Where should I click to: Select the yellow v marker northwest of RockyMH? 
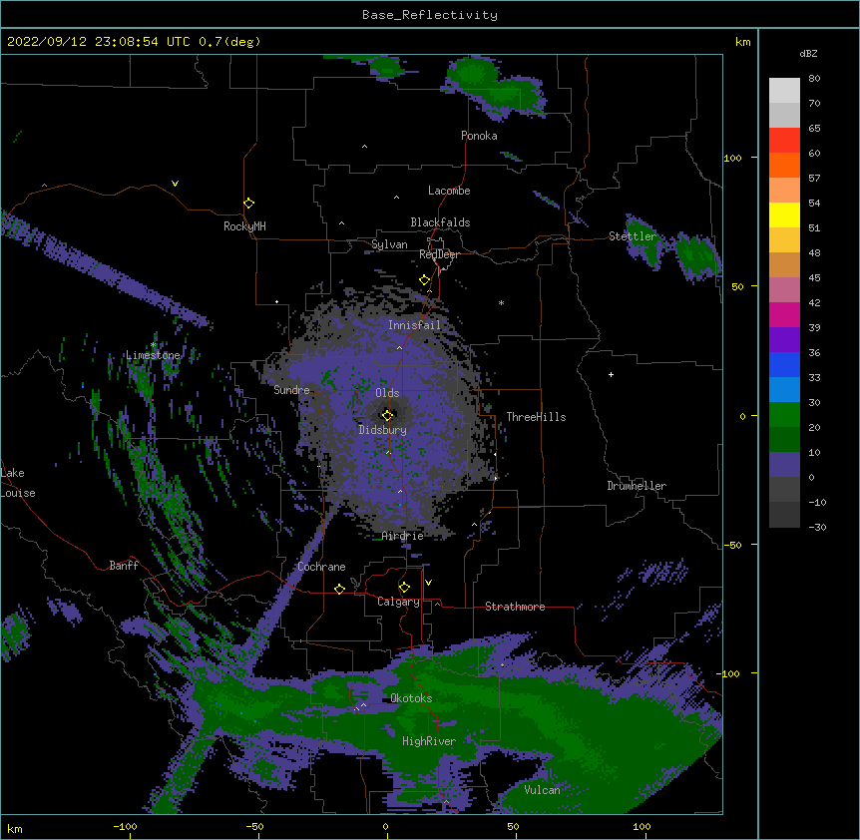tap(175, 184)
